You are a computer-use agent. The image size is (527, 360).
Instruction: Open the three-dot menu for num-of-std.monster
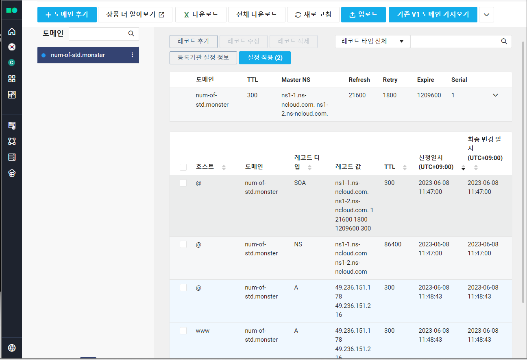click(x=132, y=55)
